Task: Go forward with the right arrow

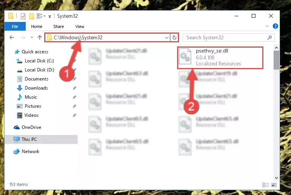Action: tap(23, 37)
